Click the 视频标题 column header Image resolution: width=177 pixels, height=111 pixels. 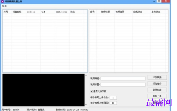[x=105, y=12]
